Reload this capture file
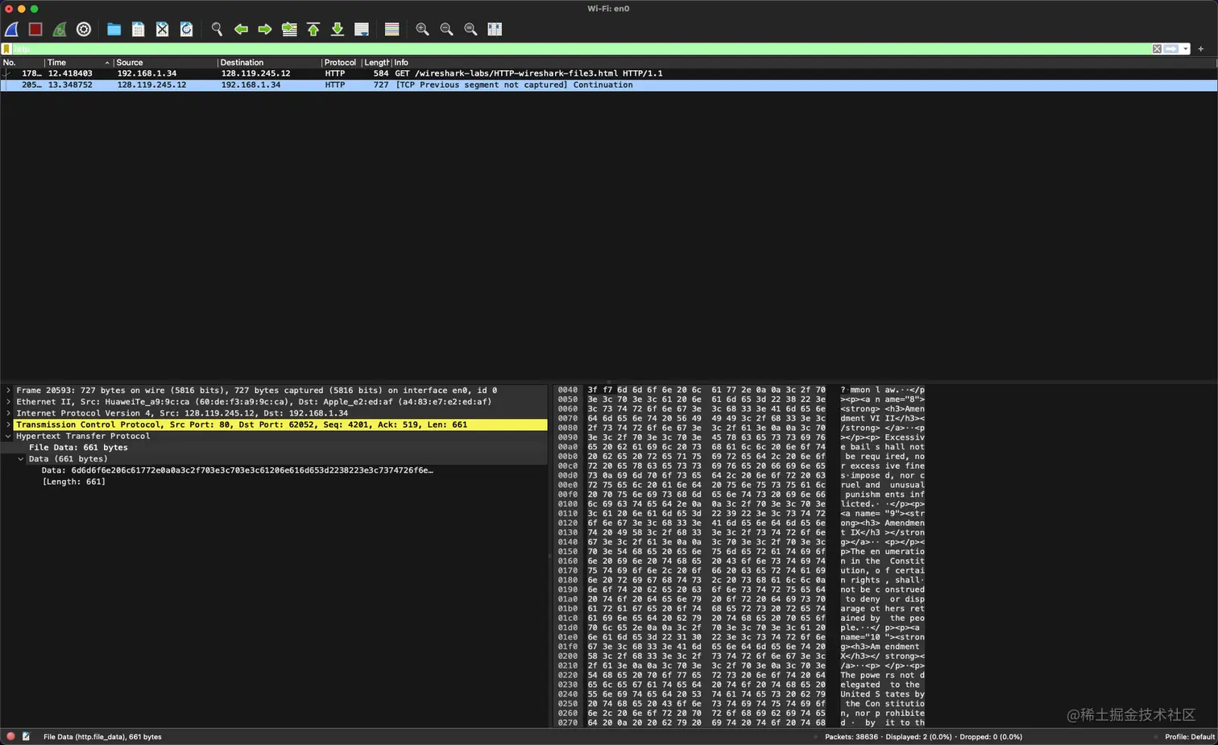 pyautogui.click(x=187, y=29)
